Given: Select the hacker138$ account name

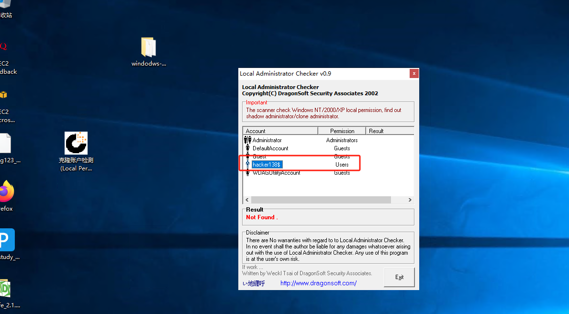Looking at the screenshot, I should pyautogui.click(x=267, y=165).
